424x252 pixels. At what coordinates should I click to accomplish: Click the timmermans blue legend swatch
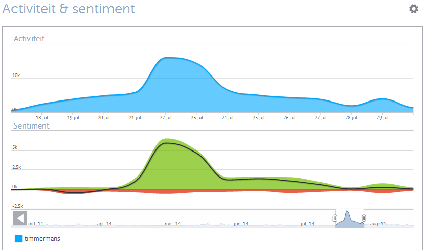coord(18,239)
